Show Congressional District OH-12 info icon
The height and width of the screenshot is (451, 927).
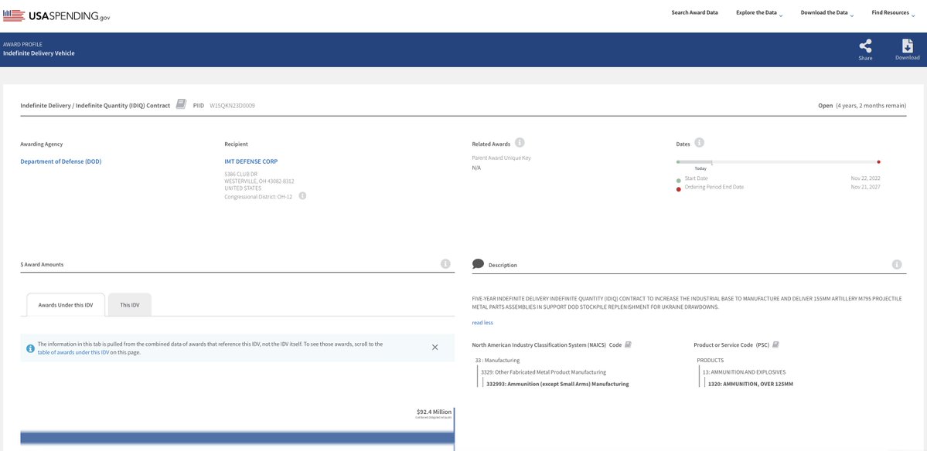pos(302,196)
